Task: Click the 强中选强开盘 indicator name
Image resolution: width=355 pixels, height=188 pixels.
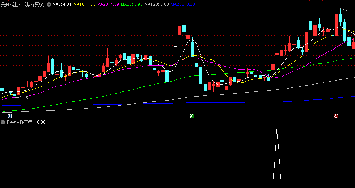Action: (x=20, y=122)
